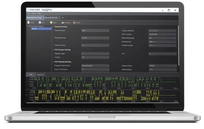
Task: Click the Idle Interval field
Action: (163, 42)
